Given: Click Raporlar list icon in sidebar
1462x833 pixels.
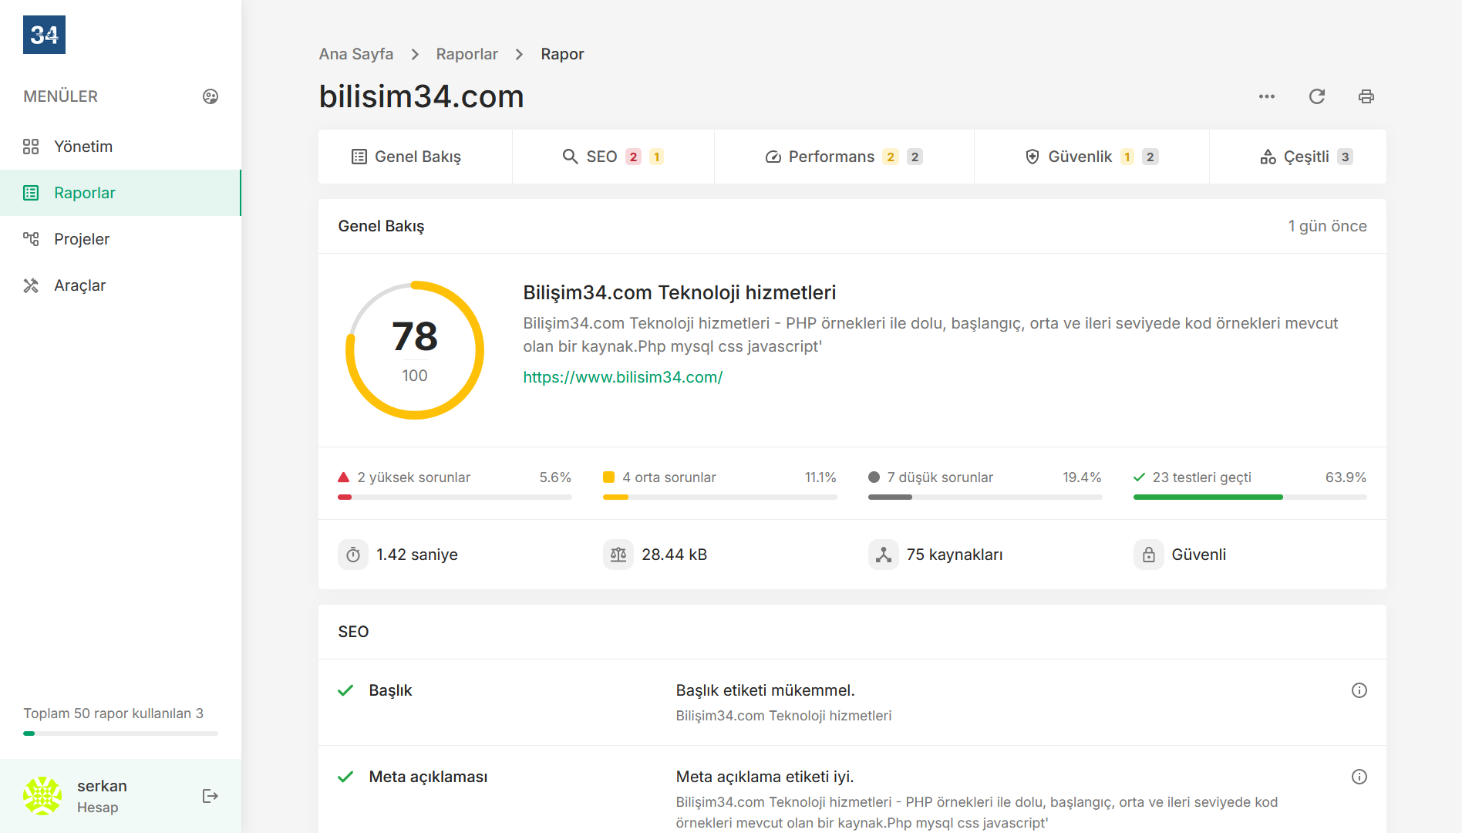Looking at the screenshot, I should (x=31, y=193).
